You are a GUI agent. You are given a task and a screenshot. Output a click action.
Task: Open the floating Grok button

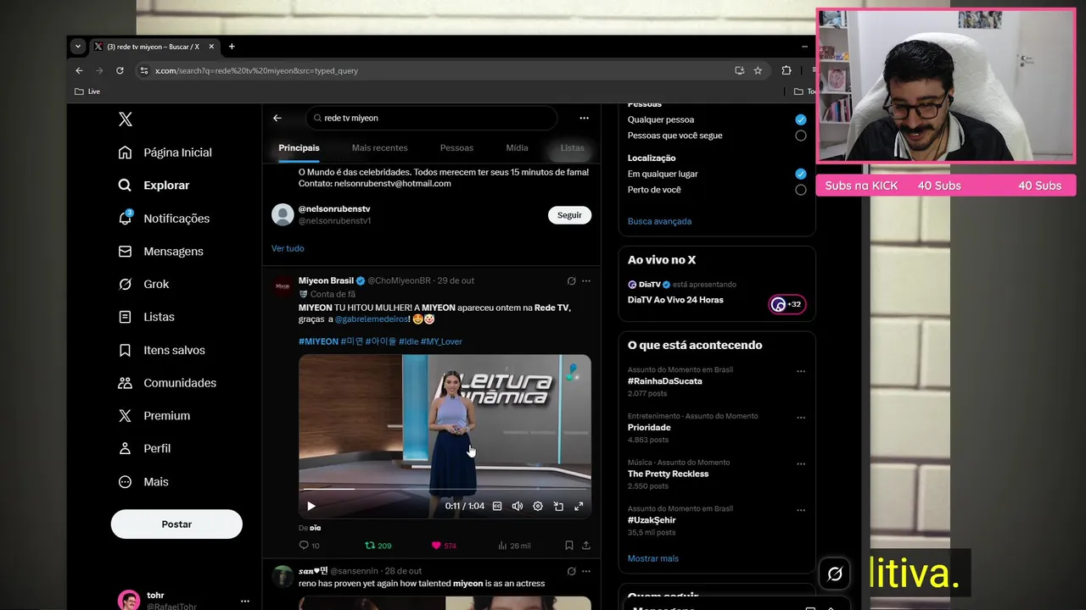tap(835, 574)
